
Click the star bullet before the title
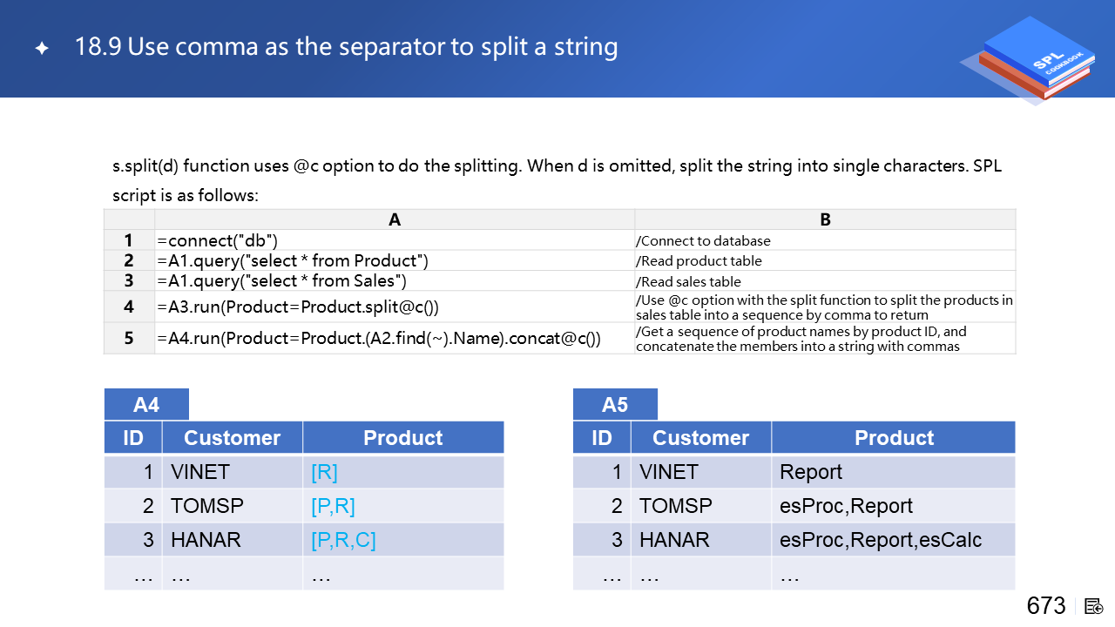(x=42, y=49)
